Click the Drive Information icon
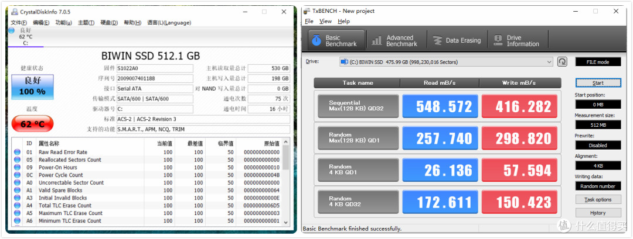 (498, 41)
